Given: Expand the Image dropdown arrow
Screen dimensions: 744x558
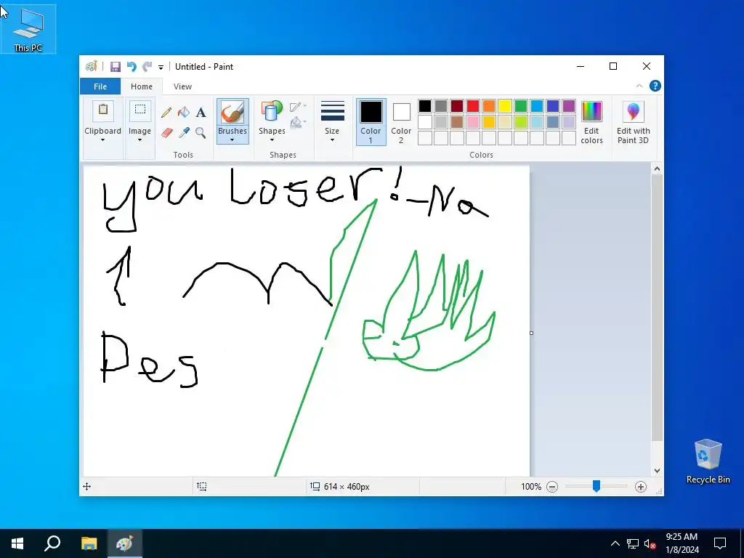Looking at the screenshot, I should [139, 140].
